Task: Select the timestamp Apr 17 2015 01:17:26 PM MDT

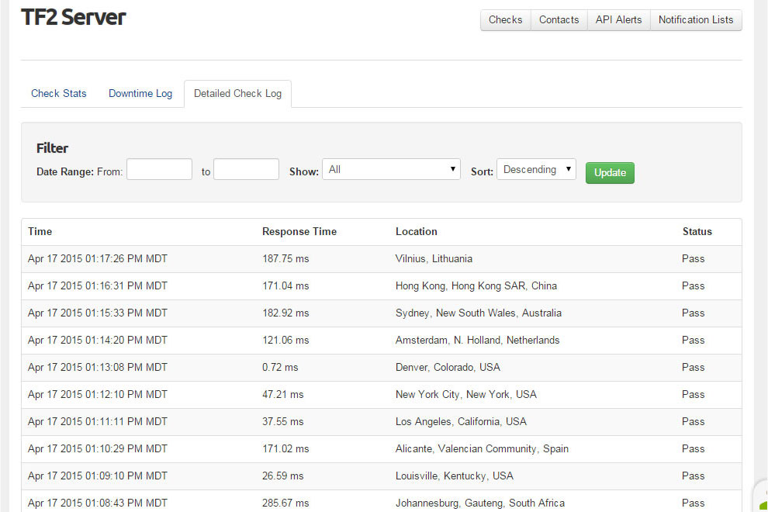Action: [x=98, y=258]
